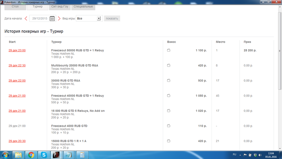Switch to the Турнир tab
Image resolution: width=282 pixels, height=159 pixels.
point(37,7)
